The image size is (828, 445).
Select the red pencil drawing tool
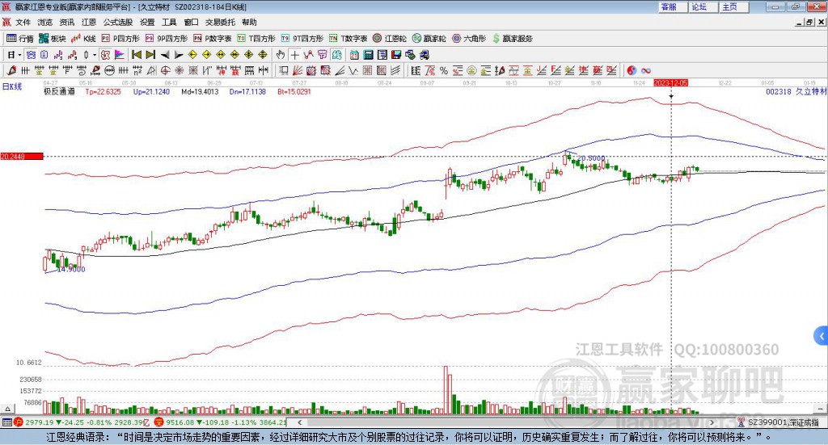pyautogui.click(x=11, y=70)
